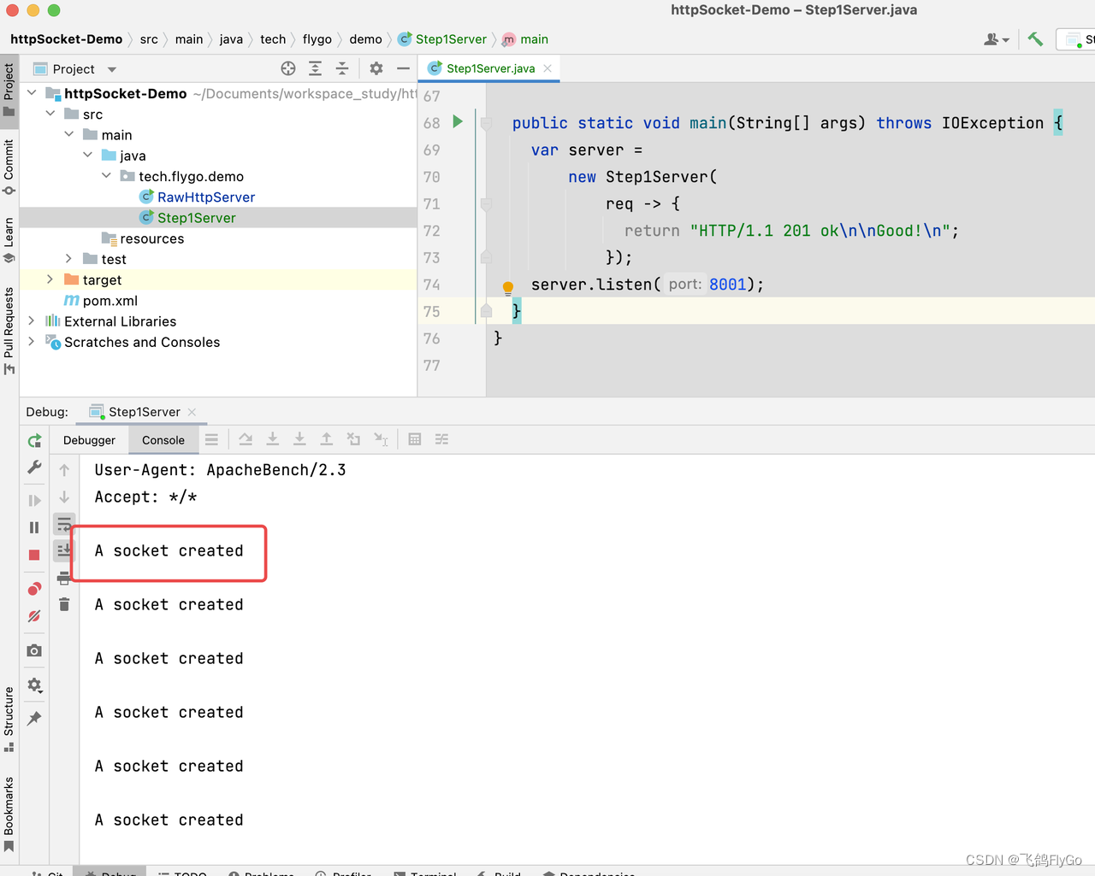Select RawHttpServer in the project tree
This screenshot has width=1095, height=876.
point(205,197)
